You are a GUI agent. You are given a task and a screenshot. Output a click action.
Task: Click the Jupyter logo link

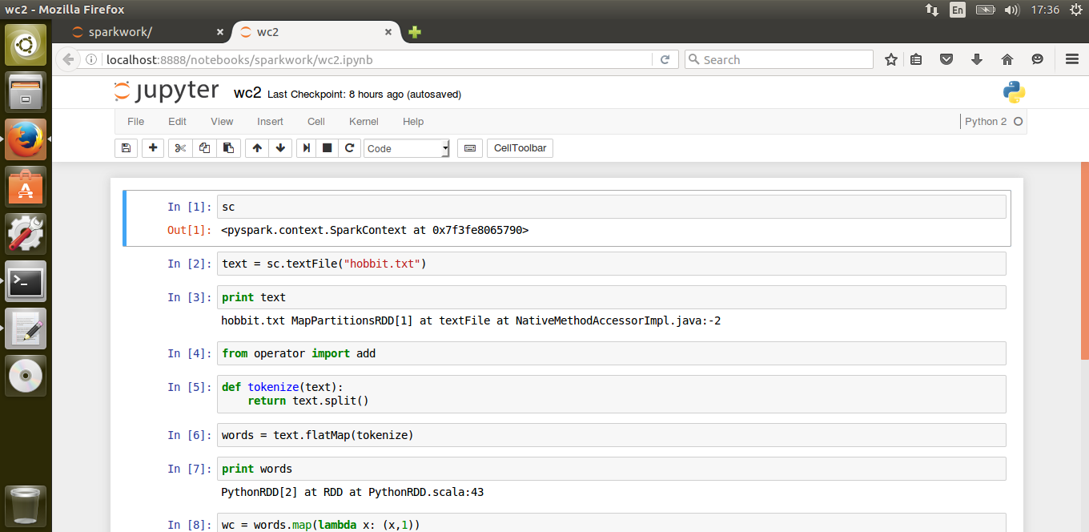(x=167, y=91)
